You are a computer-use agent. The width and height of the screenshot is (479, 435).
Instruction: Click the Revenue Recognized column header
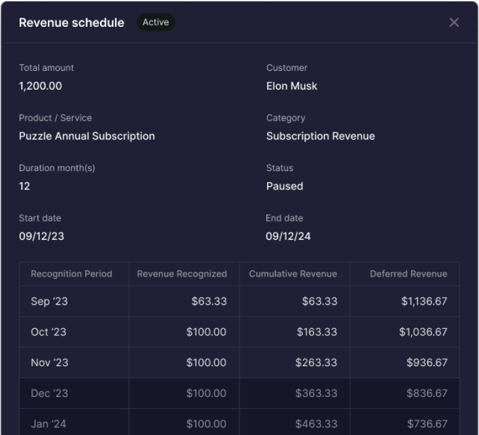pyautogui.click(x=182, y=274)
